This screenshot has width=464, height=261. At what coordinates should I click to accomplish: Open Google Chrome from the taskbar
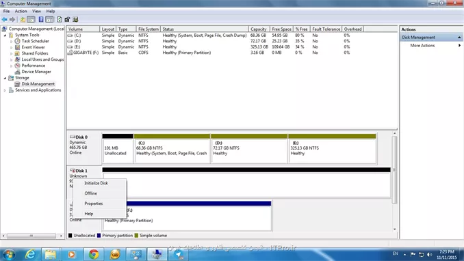point(94,254)
